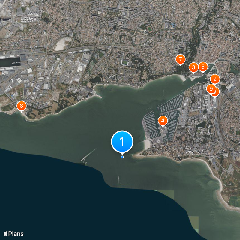The height and width of the screenshot is (240, 240).
Task: Click the sandy beach beside the marina
Action: coord(147,144)
